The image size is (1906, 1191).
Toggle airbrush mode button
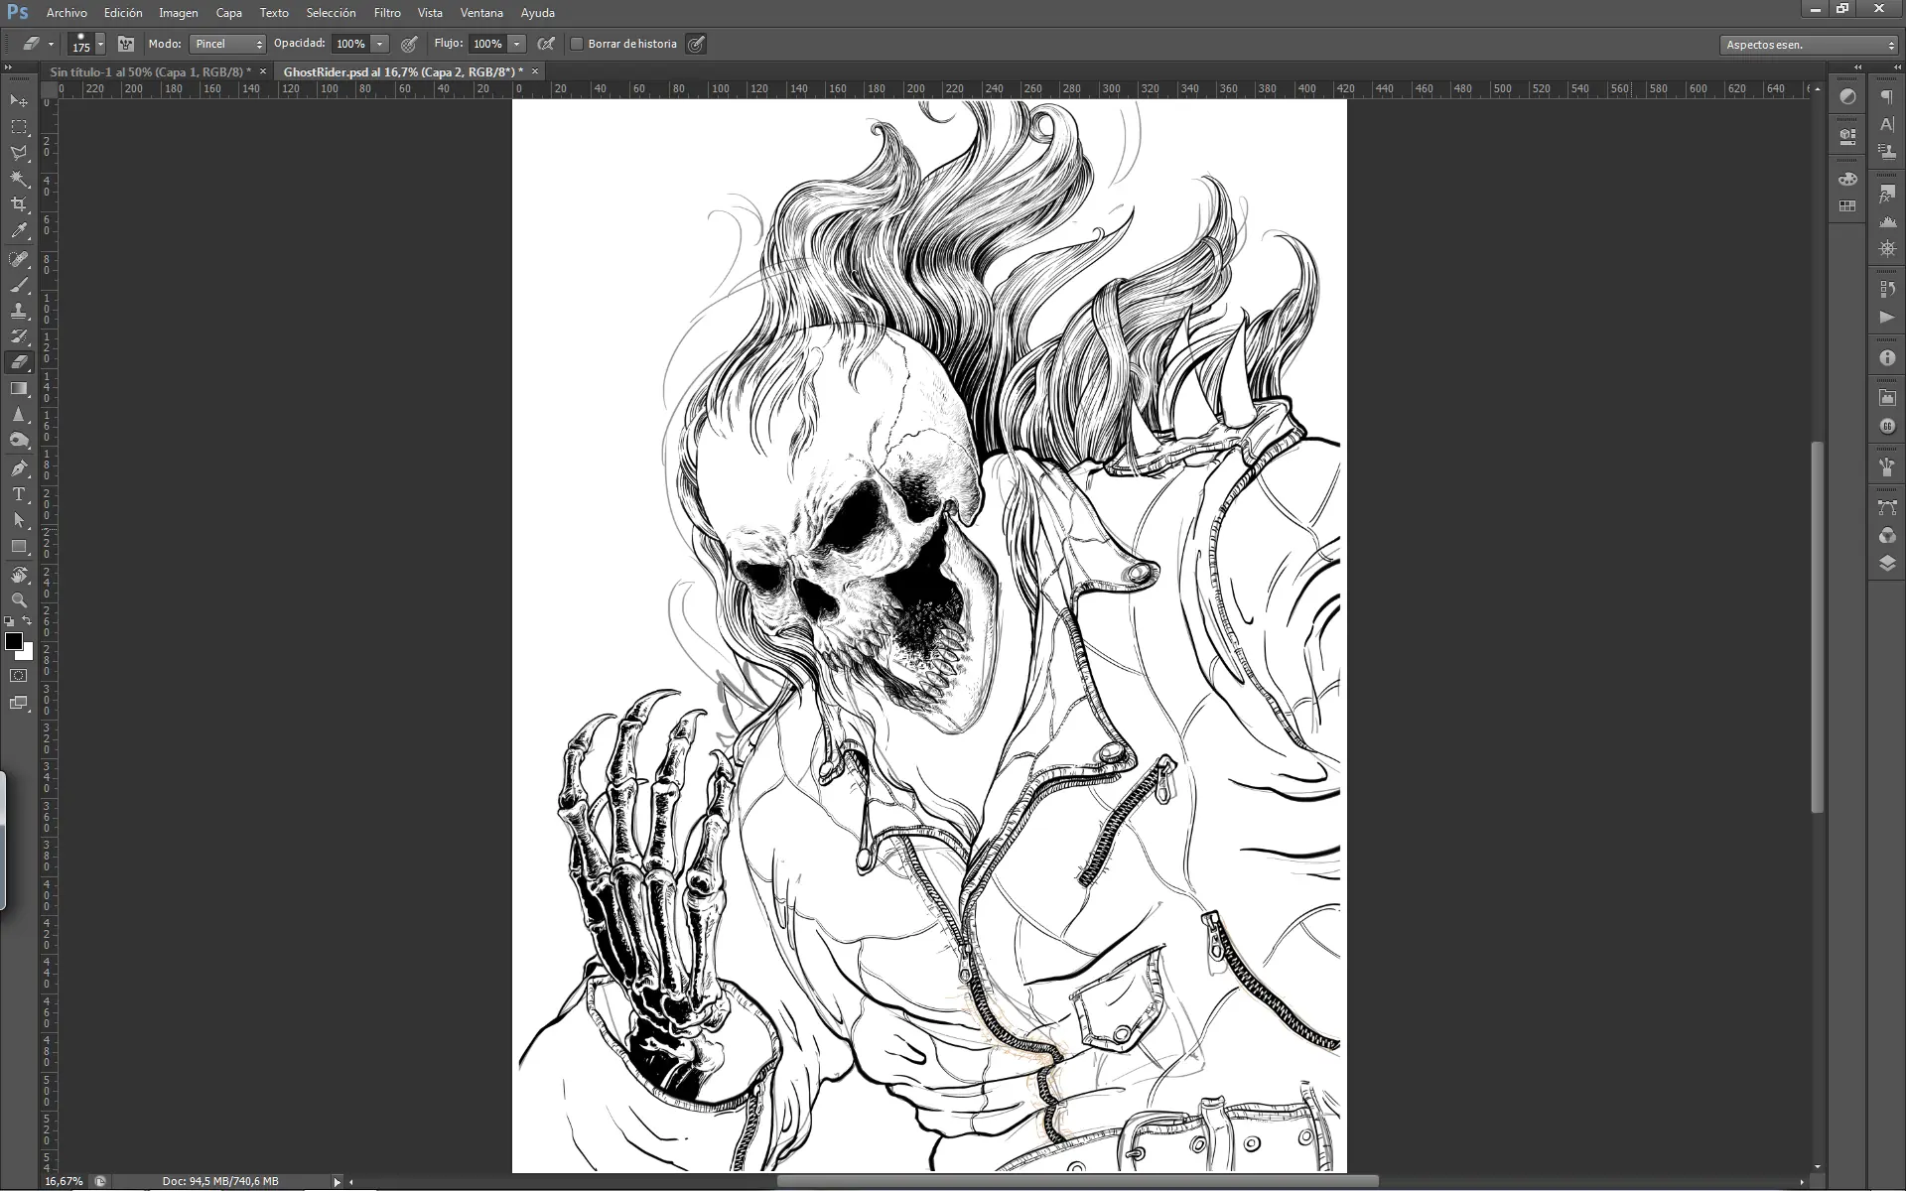coord(546,44)
